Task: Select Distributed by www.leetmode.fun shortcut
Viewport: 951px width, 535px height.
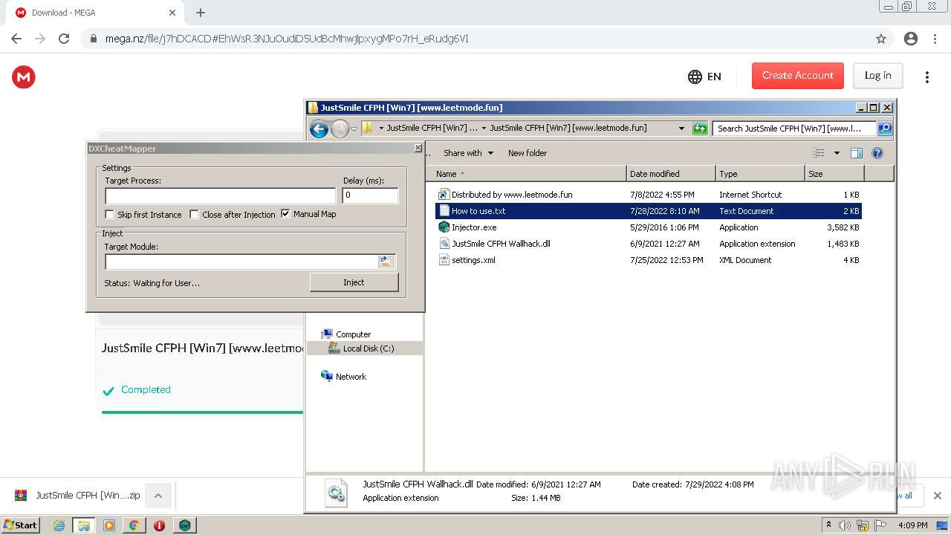Action: [x=512, y=195]
